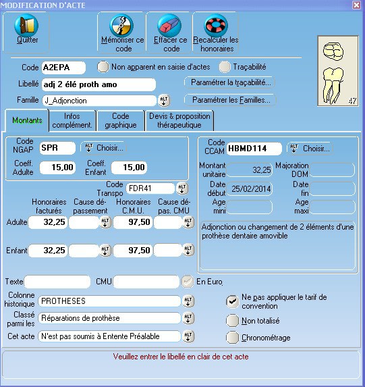Close the Modification d'acte window
Viewport: 365px width, 387px height.
tap(357, 5)
